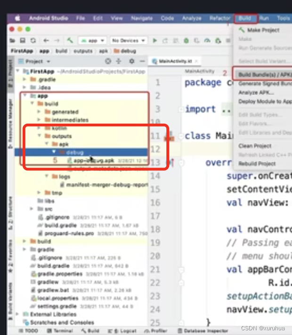This screenshot has height=335, width=292.
Task: Click debug folder in the breadcrumb bar
Action: (125, 51)
